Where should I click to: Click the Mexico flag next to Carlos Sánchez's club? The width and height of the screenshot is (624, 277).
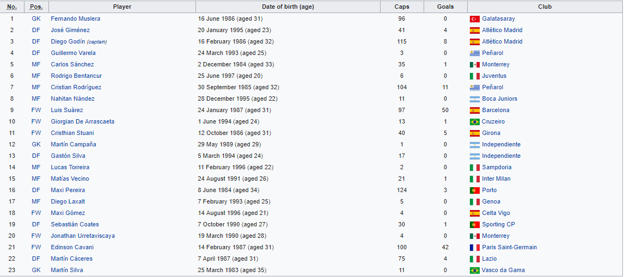pyautogui.click(x=474, y=65)
